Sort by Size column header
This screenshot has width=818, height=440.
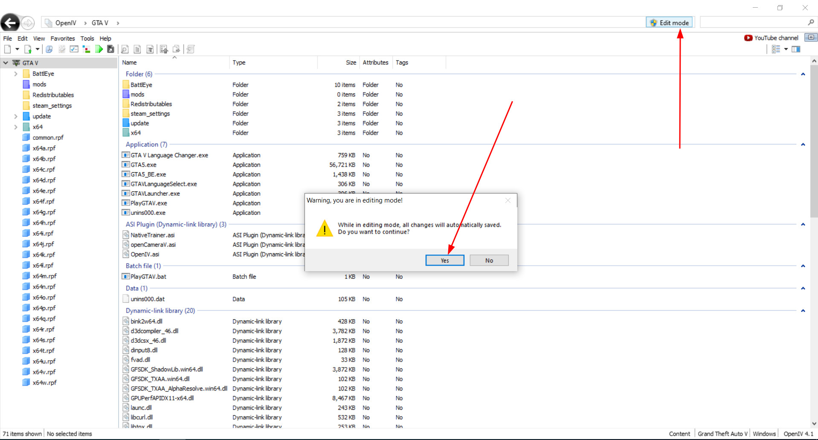(x=338, y=63)
